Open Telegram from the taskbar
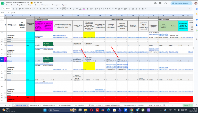The image size is (198, 113). (x=137, y=110)
